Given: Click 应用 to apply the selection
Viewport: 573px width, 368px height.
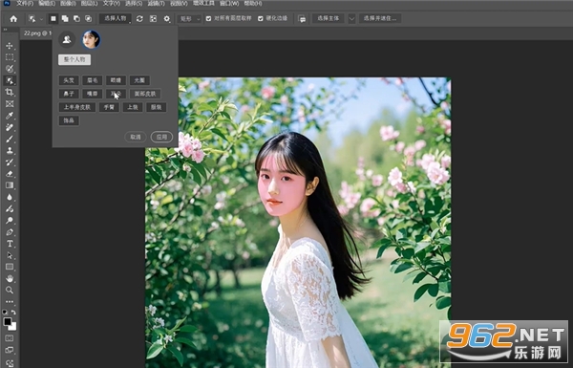Looking at the screenshot, I should (x=161, y=137).
